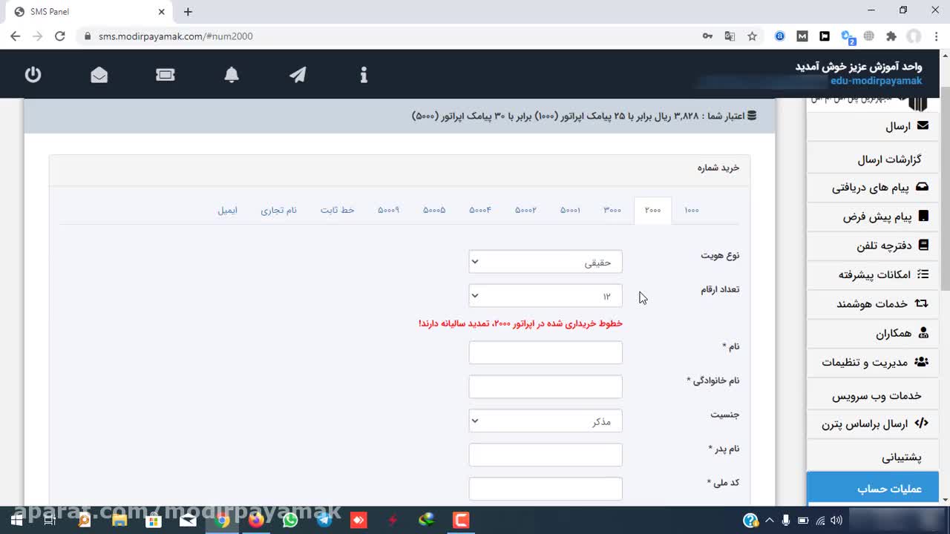
Task: Switch to the 3000 operator tab
Action: click(x=612, y=211)
